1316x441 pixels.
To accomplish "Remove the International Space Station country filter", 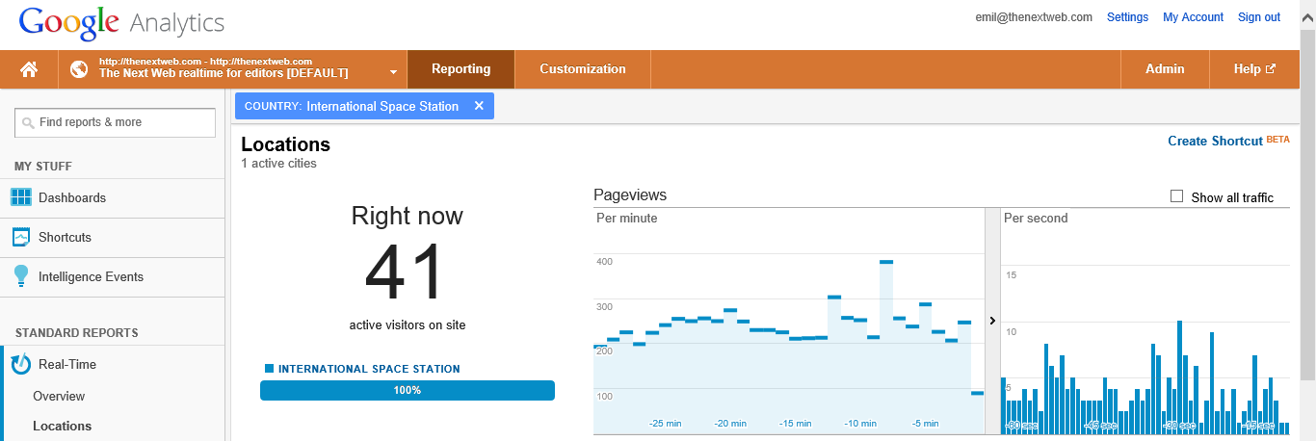I will 479,106.
